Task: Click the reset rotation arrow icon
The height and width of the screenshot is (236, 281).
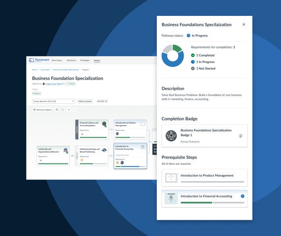Action: point(63,109)
